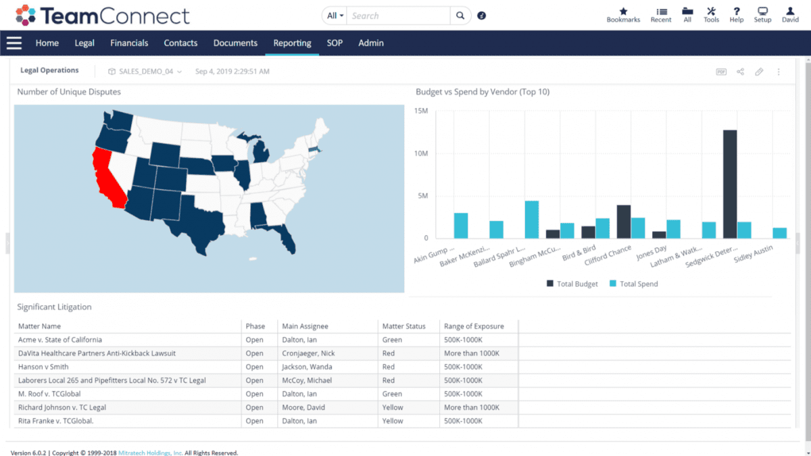Open the Financials menu

point(129,43)
